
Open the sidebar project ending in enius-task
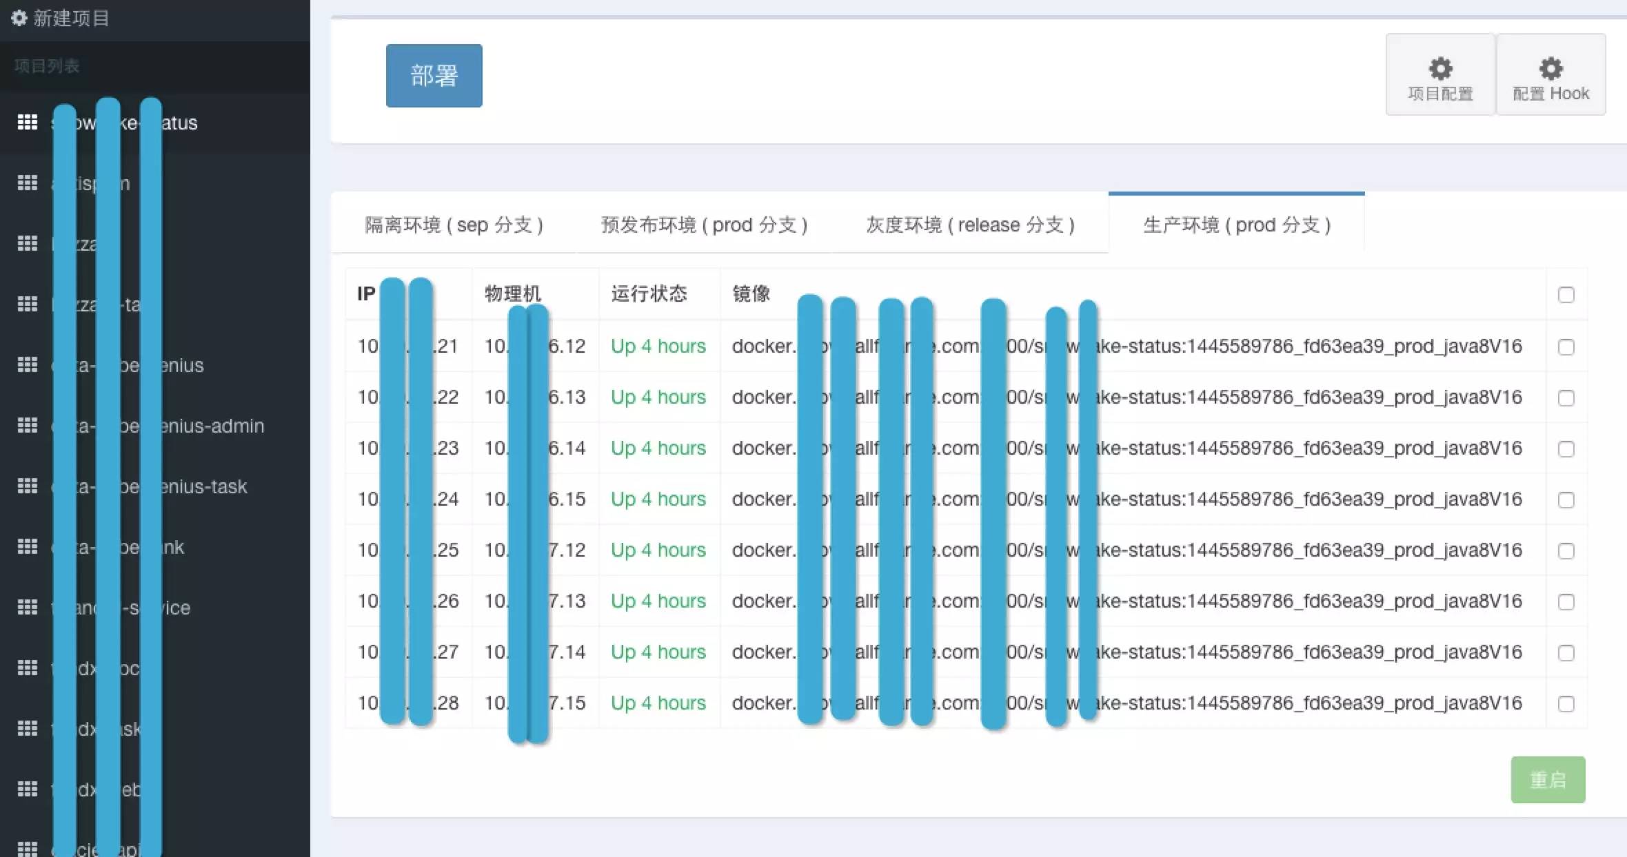[155, 486]
